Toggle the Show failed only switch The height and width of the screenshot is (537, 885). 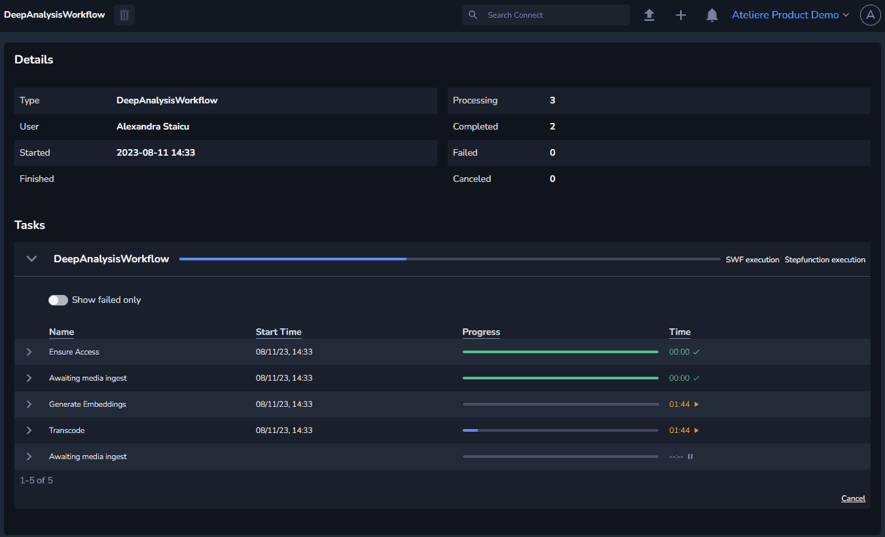(x=58, y=300)
